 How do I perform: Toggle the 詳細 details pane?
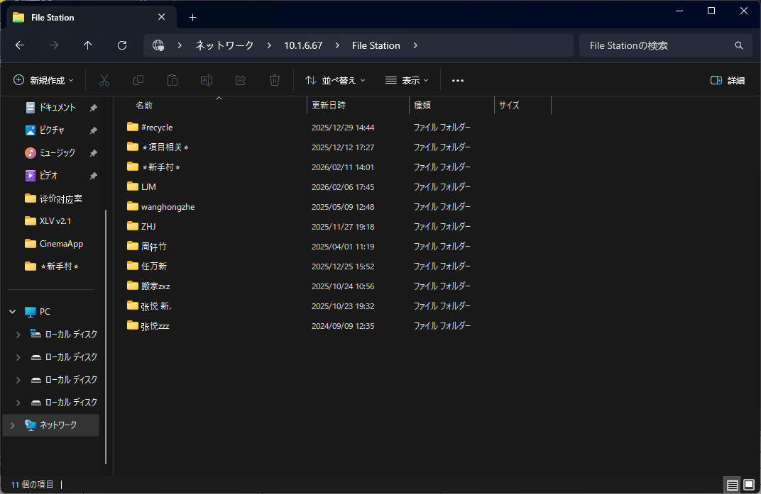pyautogui.click(x=728, y=80)
